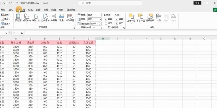Switch to the 视图 (View) tab
This screenshot has width=217, height=108.
pyautogui.click(x=53, y=10)
